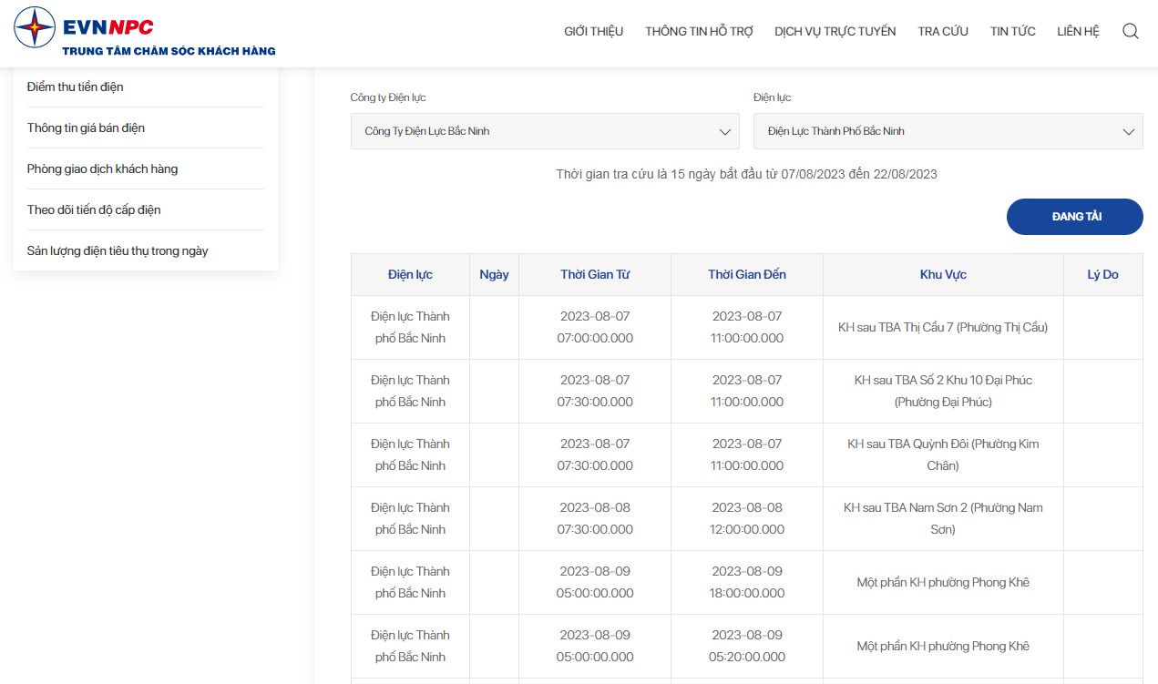
Task: Click the Khu Vực column header
Action: click(943, 274)
